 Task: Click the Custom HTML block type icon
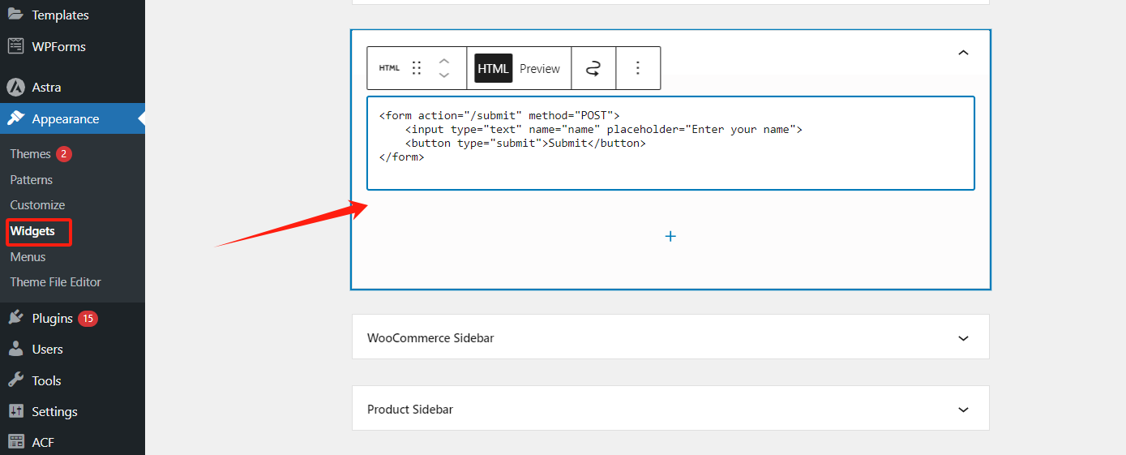[389, 68]
